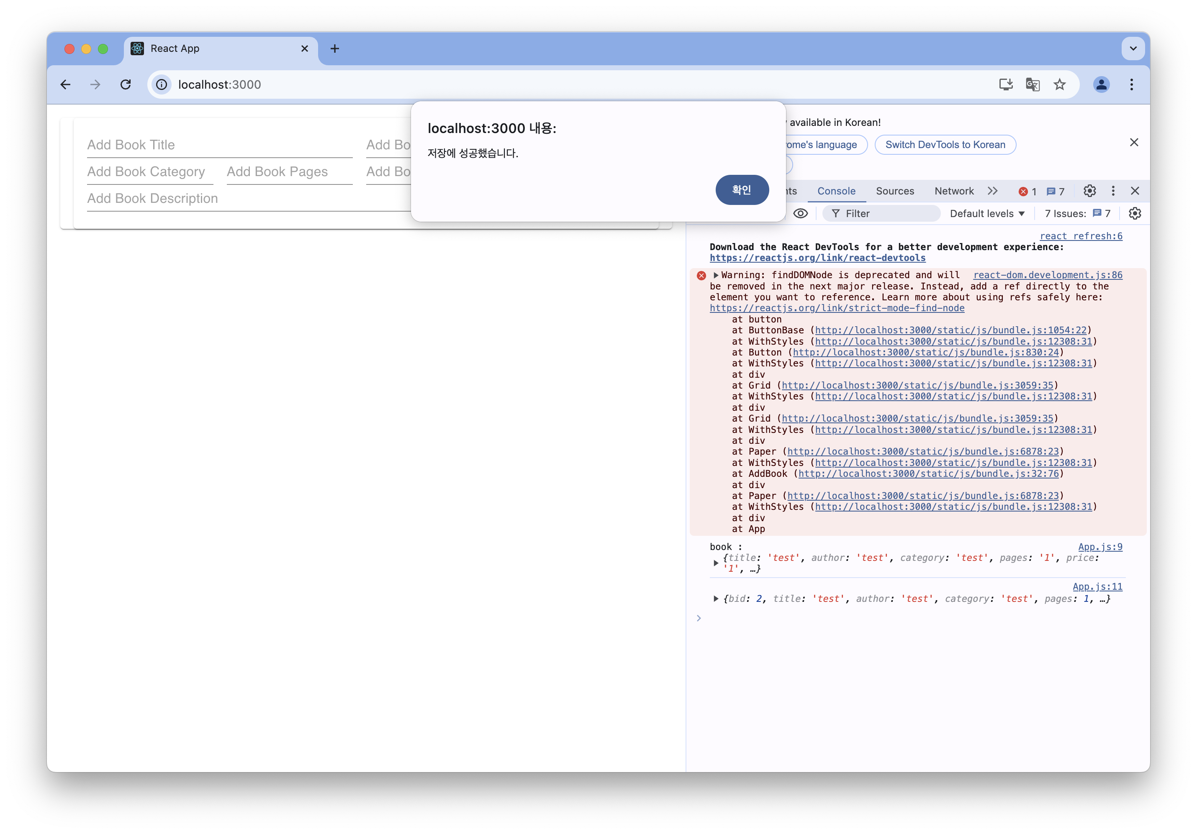Open console settings gear beside issues count
1197x834 pixels.
(x=1135, y=214)
